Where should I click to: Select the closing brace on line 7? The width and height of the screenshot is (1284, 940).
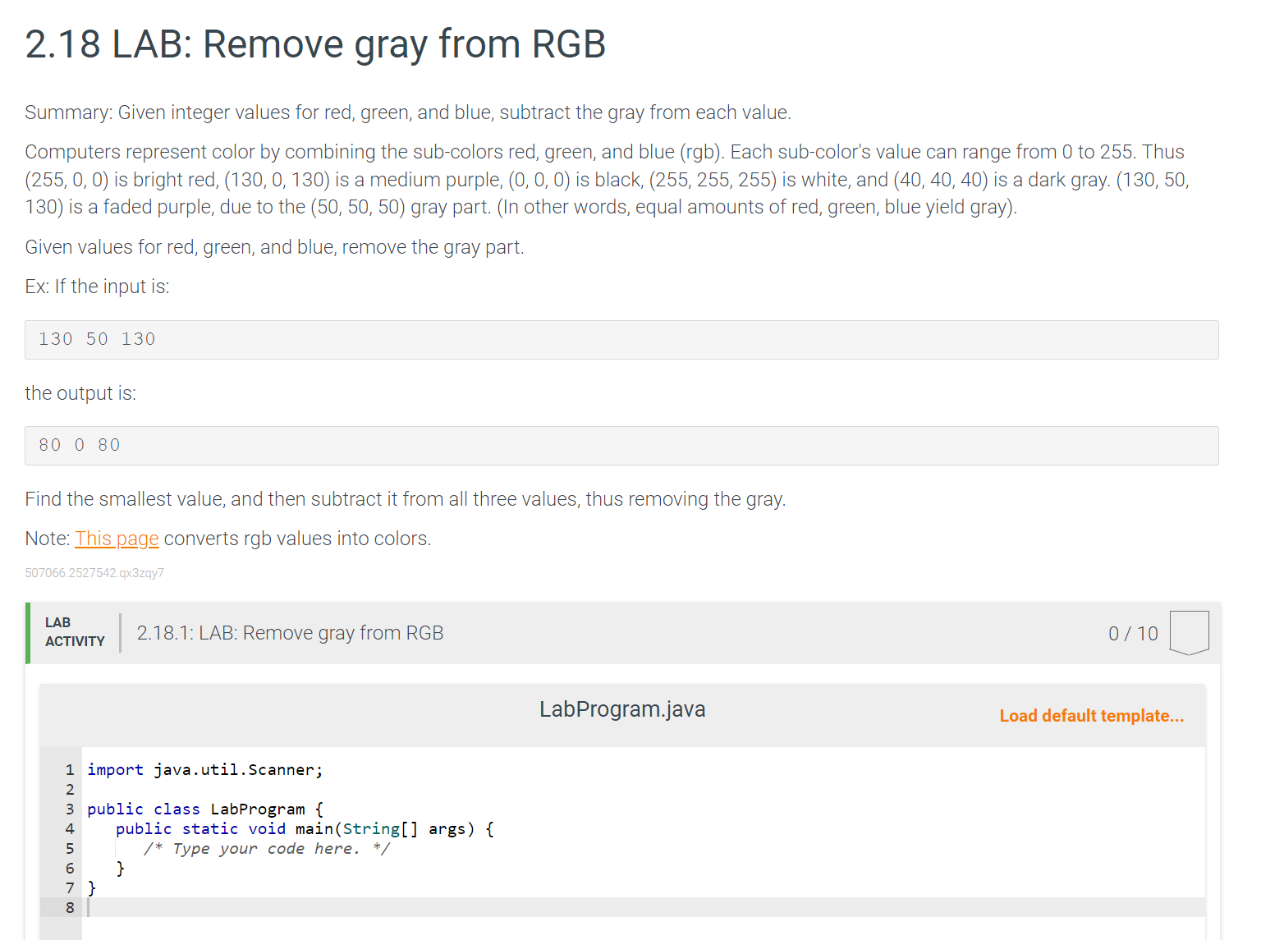coord(92,887)
